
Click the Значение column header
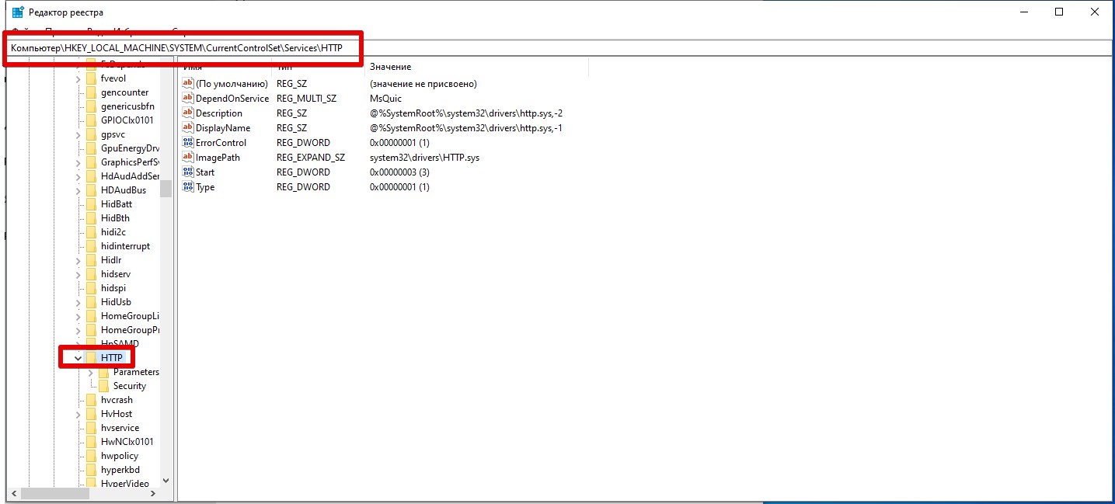(x=390, y=68)
